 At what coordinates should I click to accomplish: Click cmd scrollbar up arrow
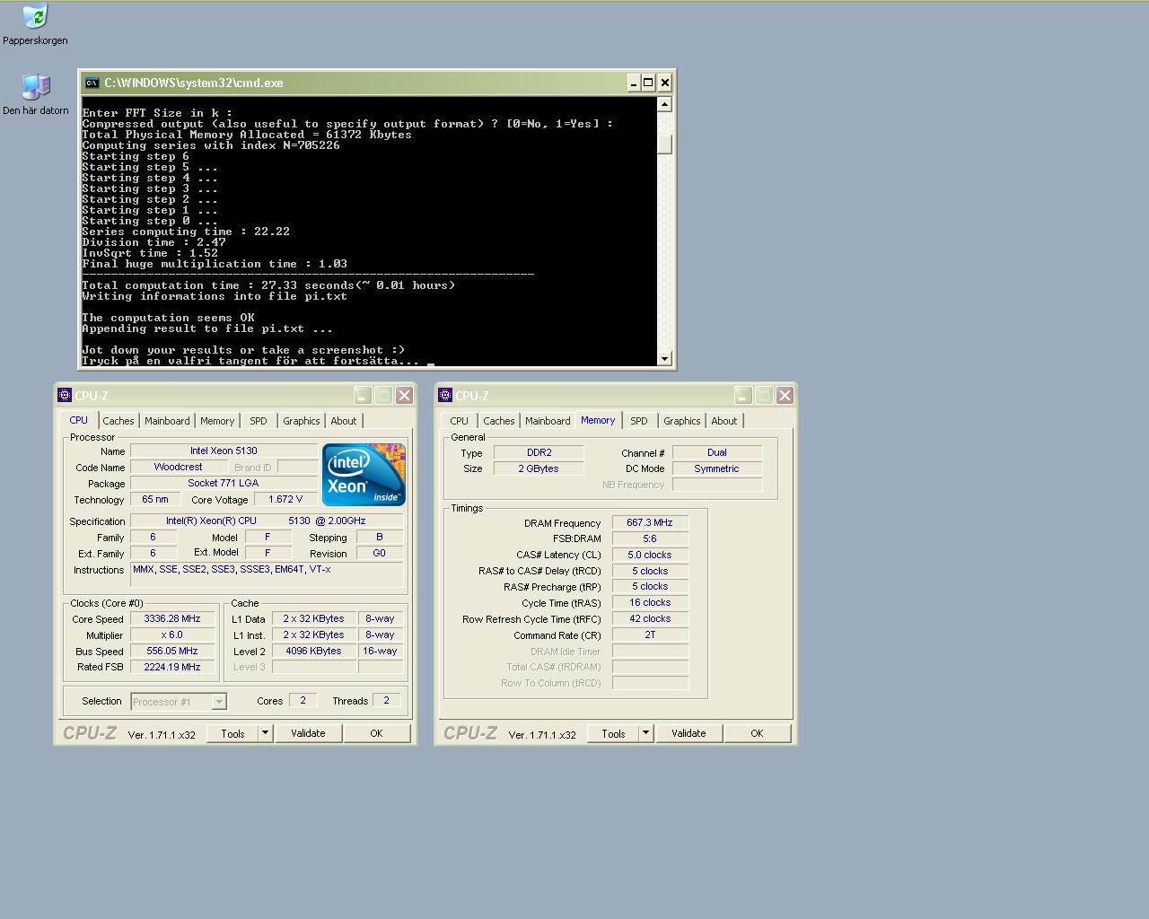[664, 104]
